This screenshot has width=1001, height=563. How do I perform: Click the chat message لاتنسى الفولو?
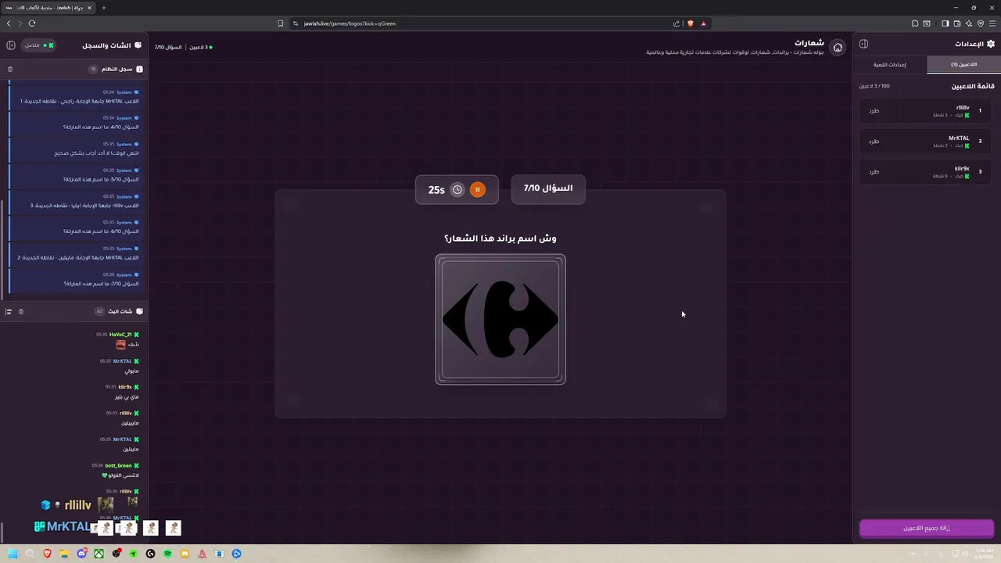(123, 475)
